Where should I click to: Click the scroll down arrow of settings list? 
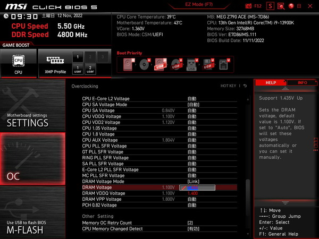click(248, 234)
